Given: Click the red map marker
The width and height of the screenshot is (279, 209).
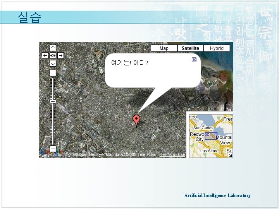Looking at the screenshot, I should [136, 121].
